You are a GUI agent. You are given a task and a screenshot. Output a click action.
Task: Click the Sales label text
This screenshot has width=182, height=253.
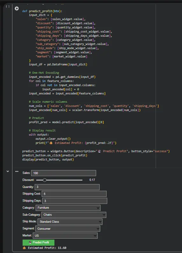pos(26,173)
